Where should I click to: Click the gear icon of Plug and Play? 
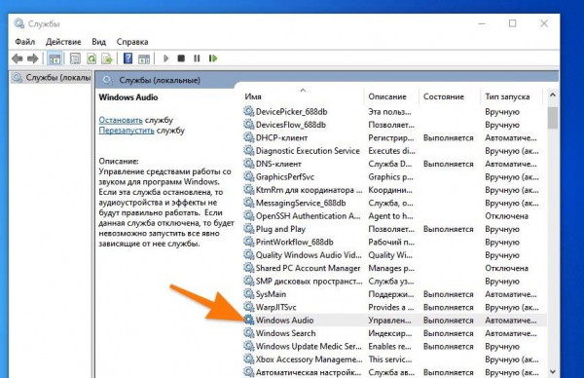[x=248, y=229]
